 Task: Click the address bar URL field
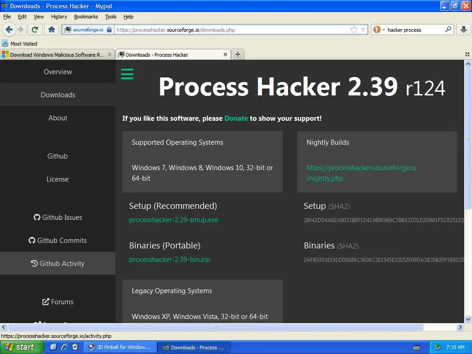[232, 30]
